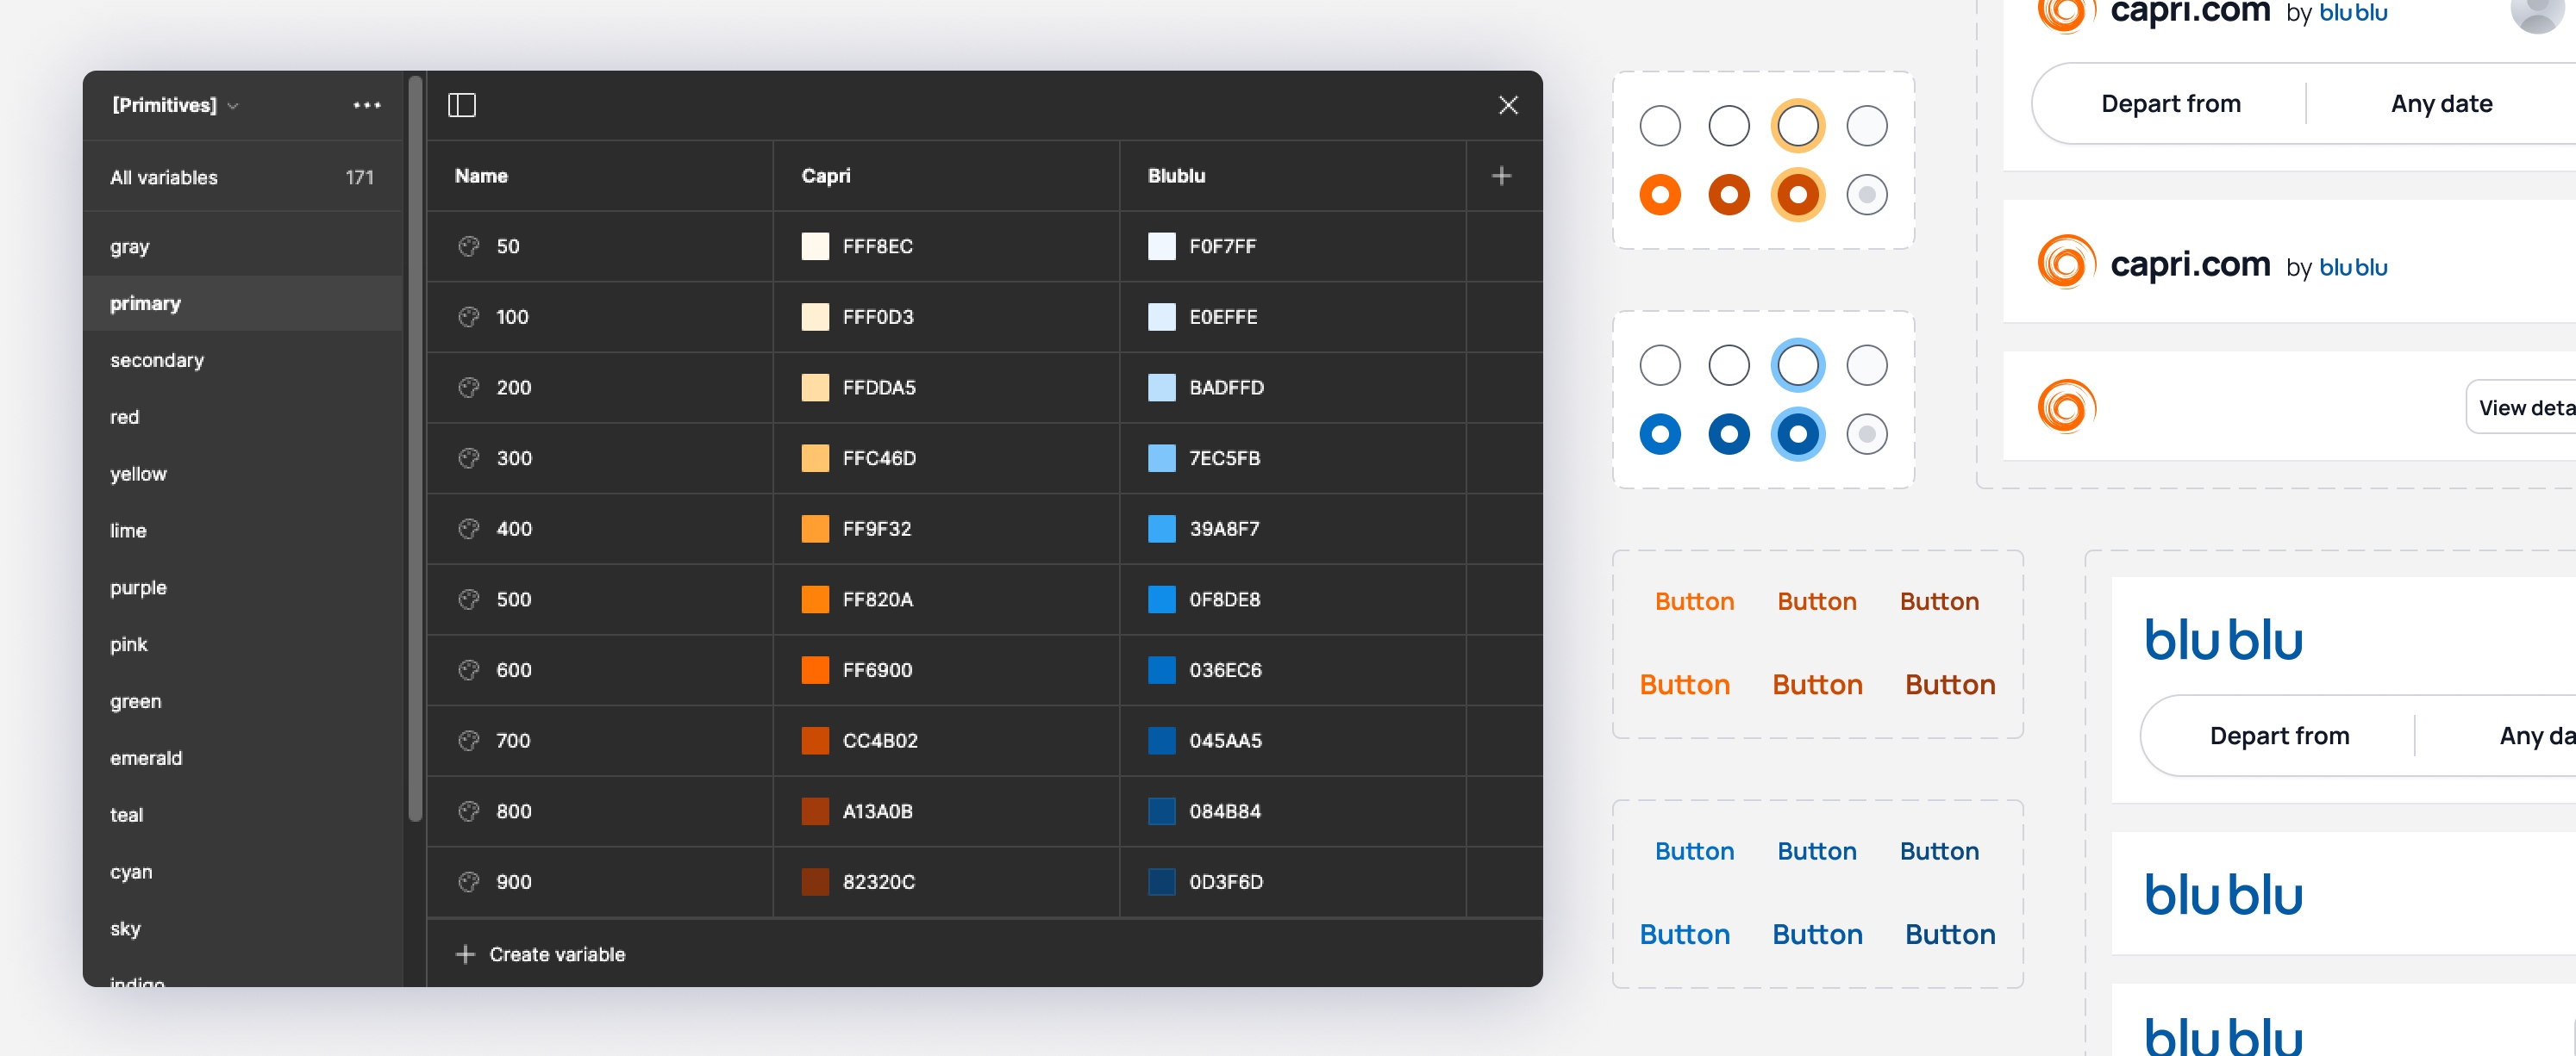Click the color type icon of row 900
This screenshot has width=2576, height=1056.
[x=468, y=881]
